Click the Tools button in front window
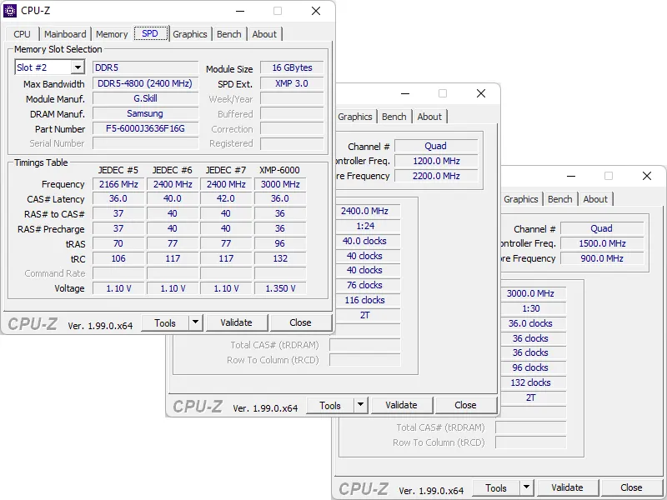Image resolution: width=667 pixels, height=500 pixels. click(x=165, y=322)
